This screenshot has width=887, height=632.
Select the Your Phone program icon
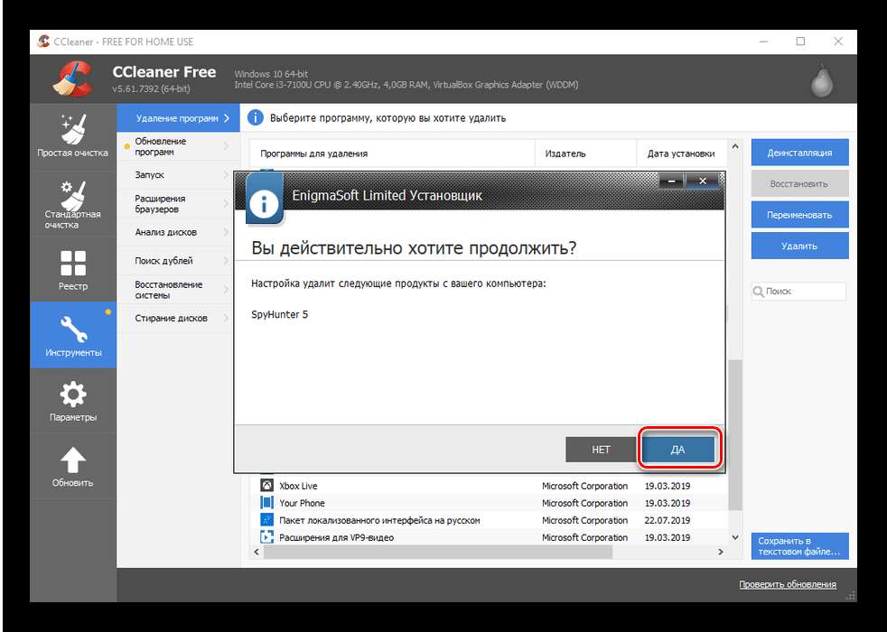pos(266,503)
